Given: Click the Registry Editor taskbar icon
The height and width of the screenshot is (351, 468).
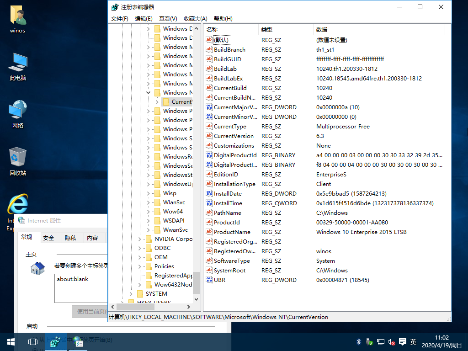Looking at the screenshot, I should [55, 342].
